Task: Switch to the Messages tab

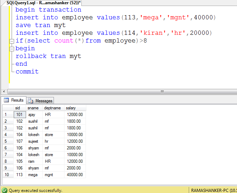Action: click(40, 101)
